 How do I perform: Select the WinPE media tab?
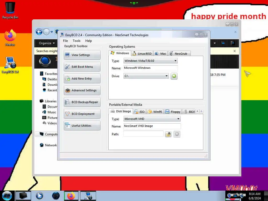pos(155,111)
